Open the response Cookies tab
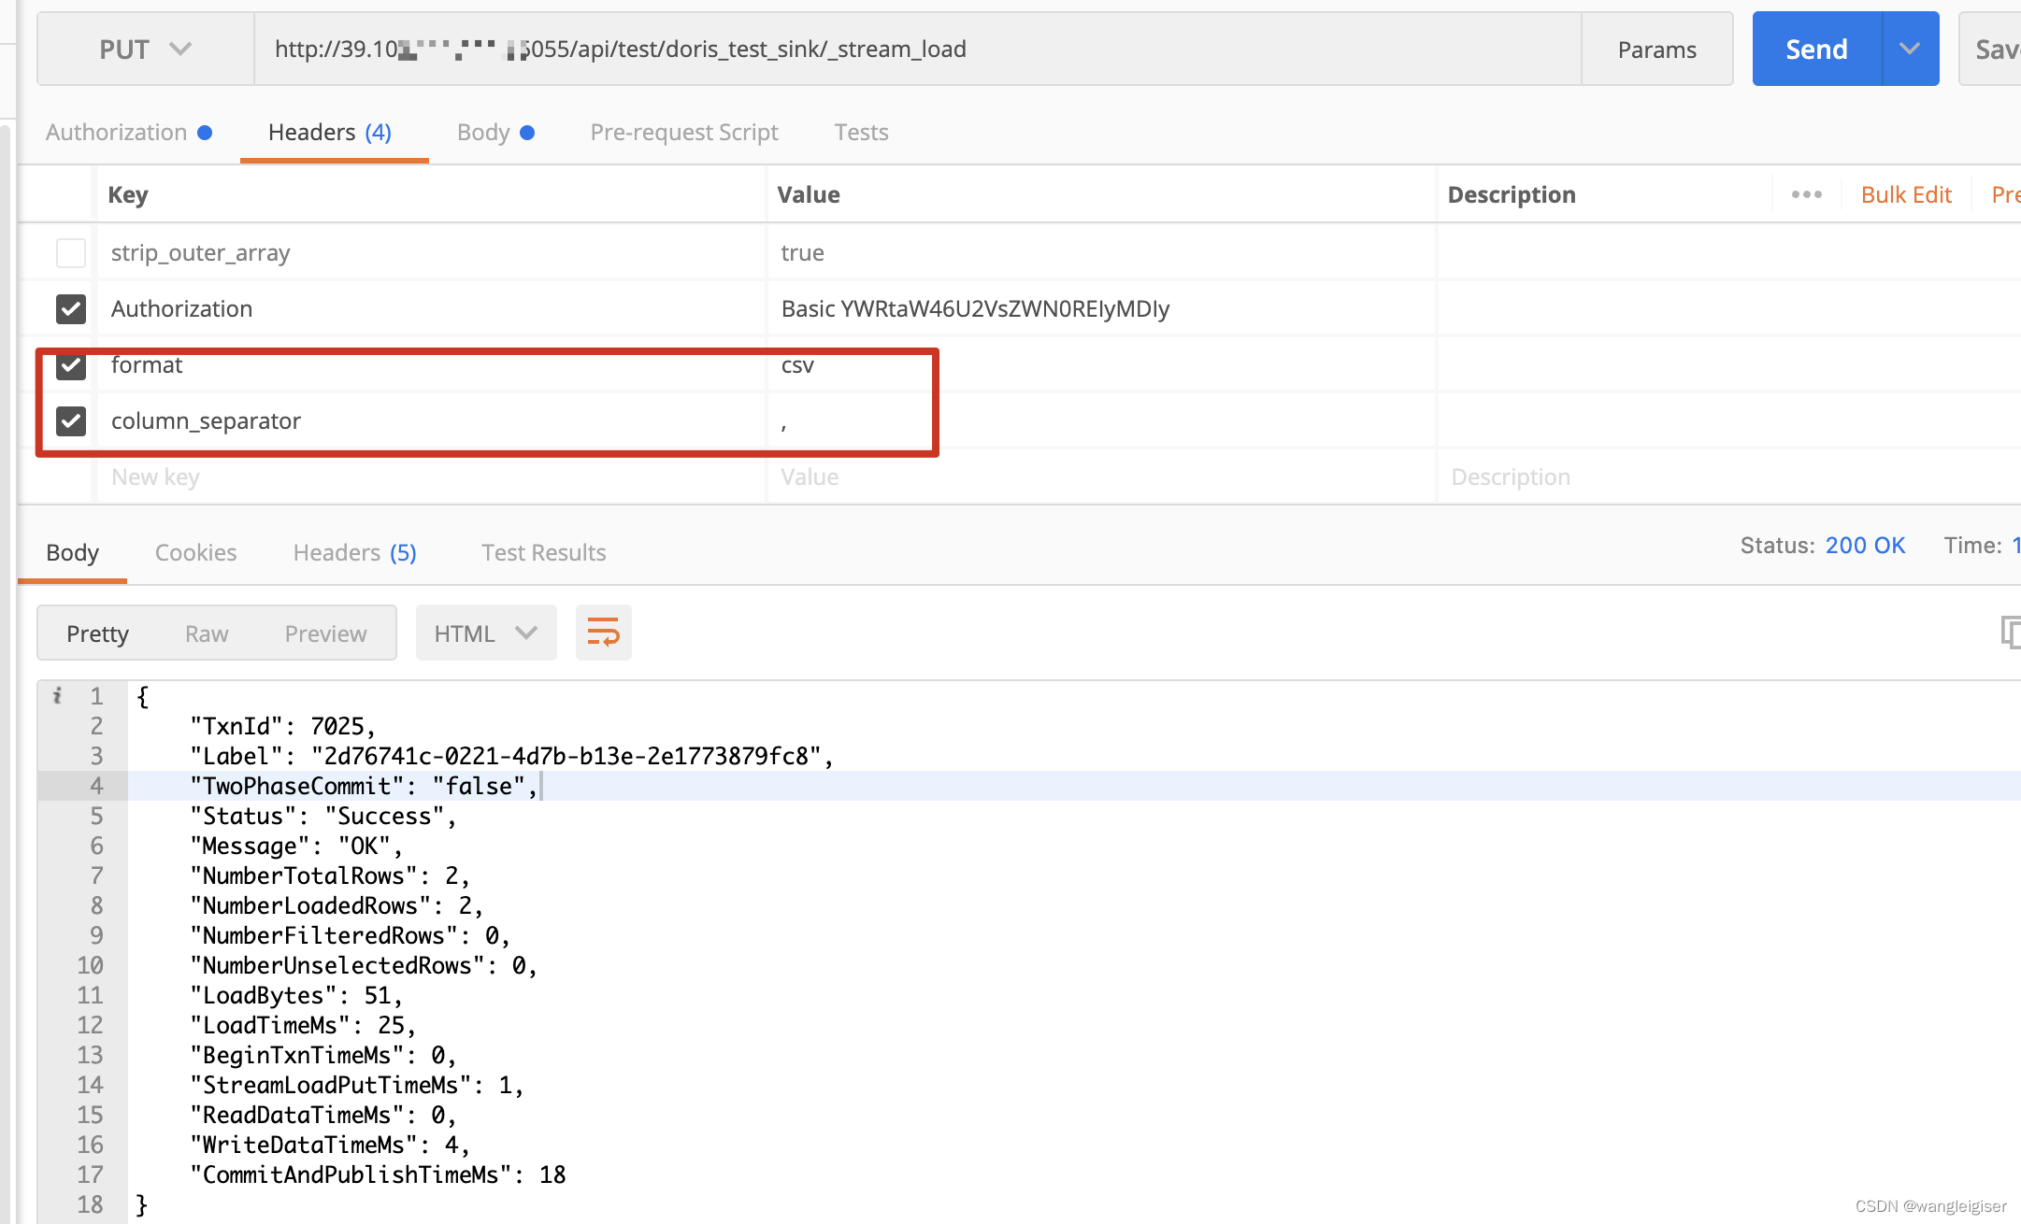 195,552
